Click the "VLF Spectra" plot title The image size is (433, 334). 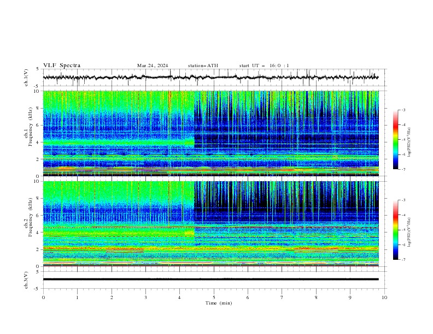click(x=62, y=65)
